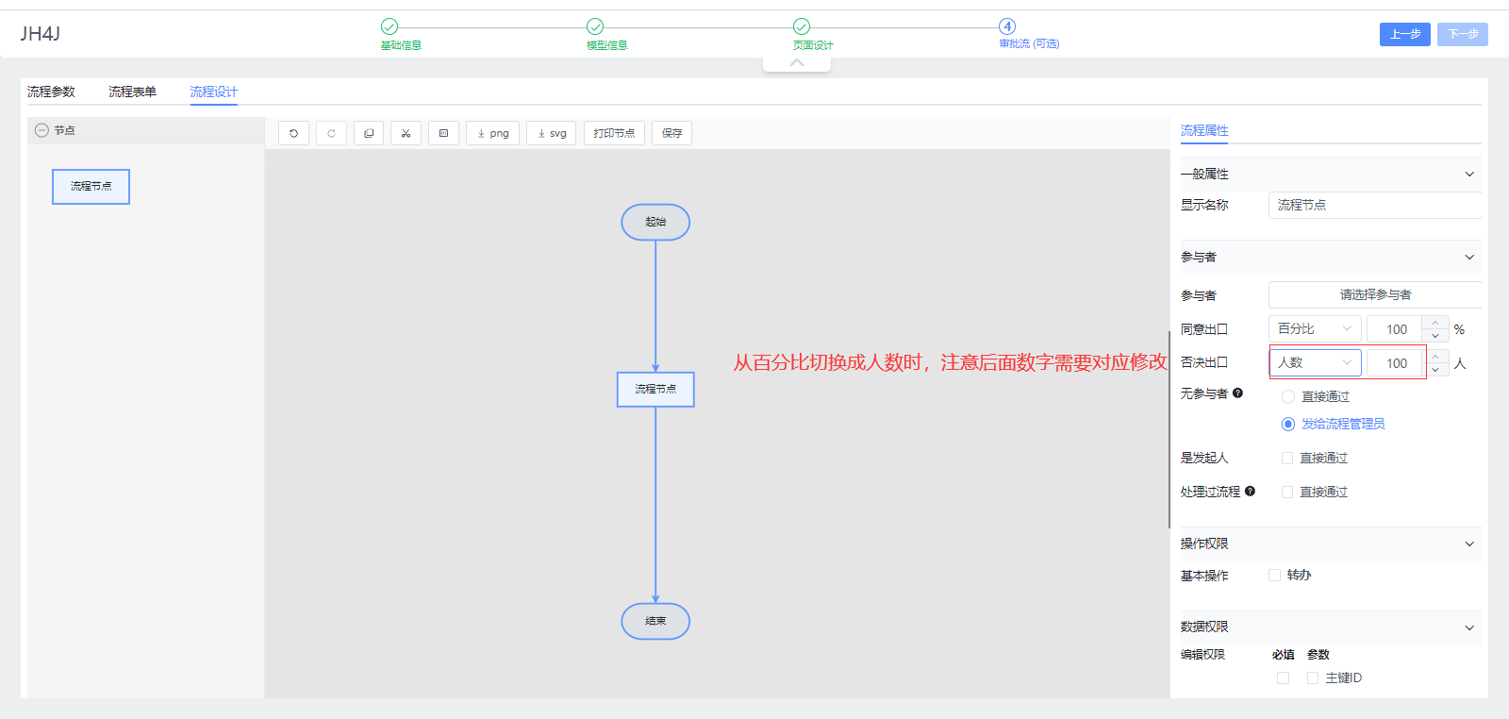Open the 同意出口 百分比 dropdown
The width and height of the screenshot is (1509, 719).
(1315, 328)
